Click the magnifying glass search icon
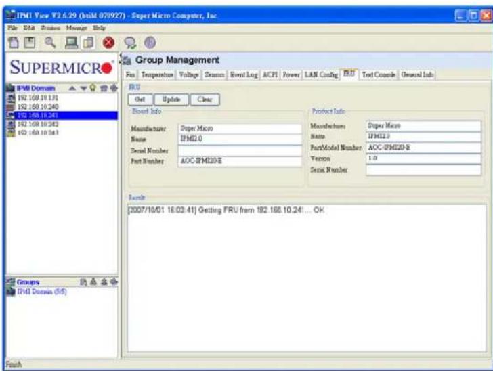This screenshot has height=371, width=493. [50, 43]
